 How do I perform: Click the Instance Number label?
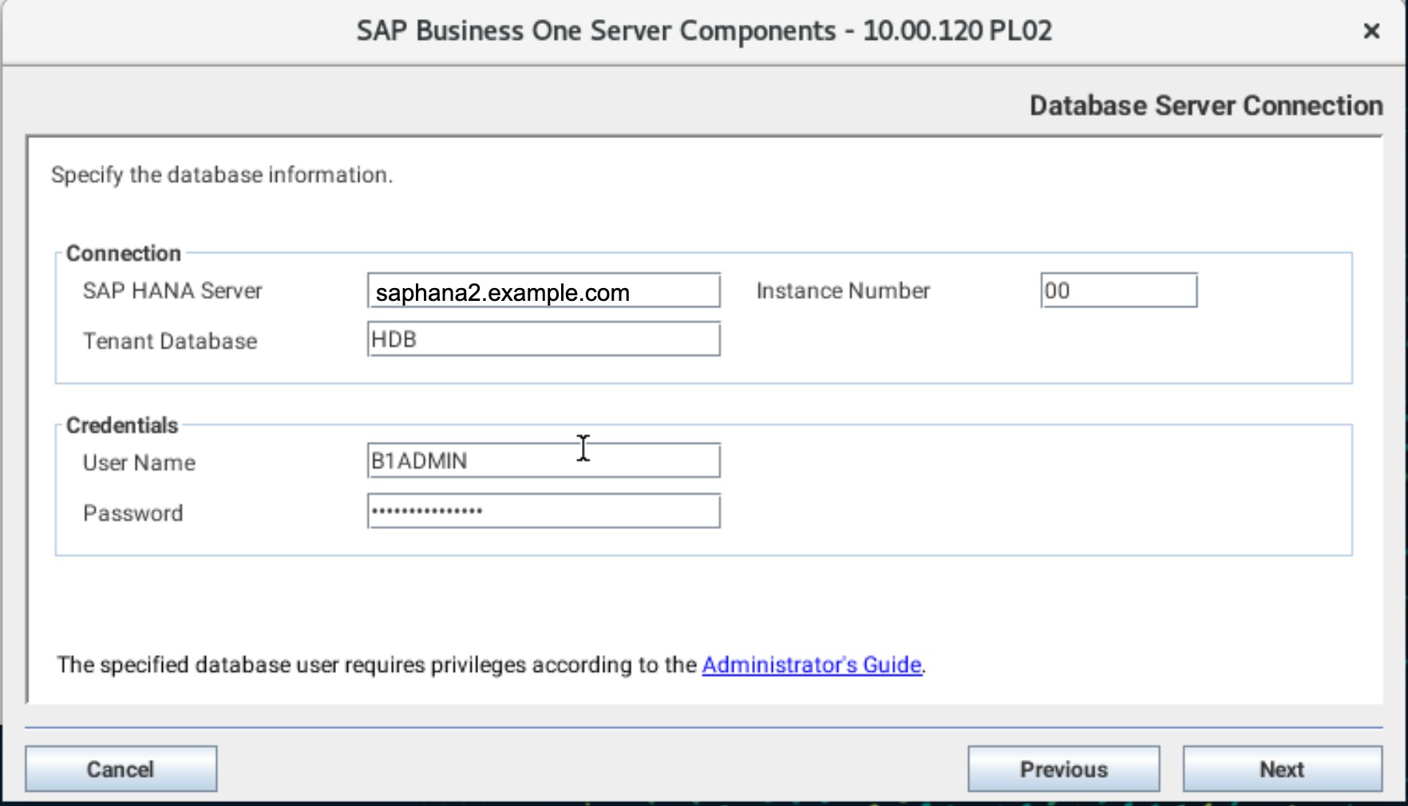click(x=843, y=290)
